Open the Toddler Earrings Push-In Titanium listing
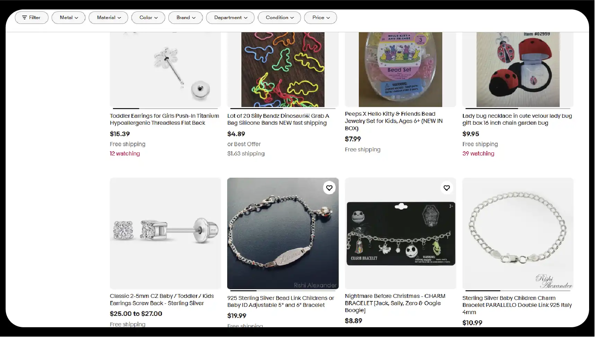Screen dimensions: 595x337 pos(164,119)
